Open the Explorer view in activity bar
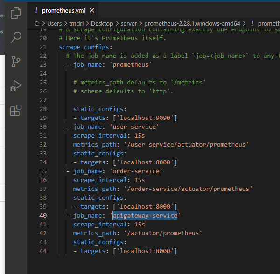280x274 pixels. click(x=16, y=13)
